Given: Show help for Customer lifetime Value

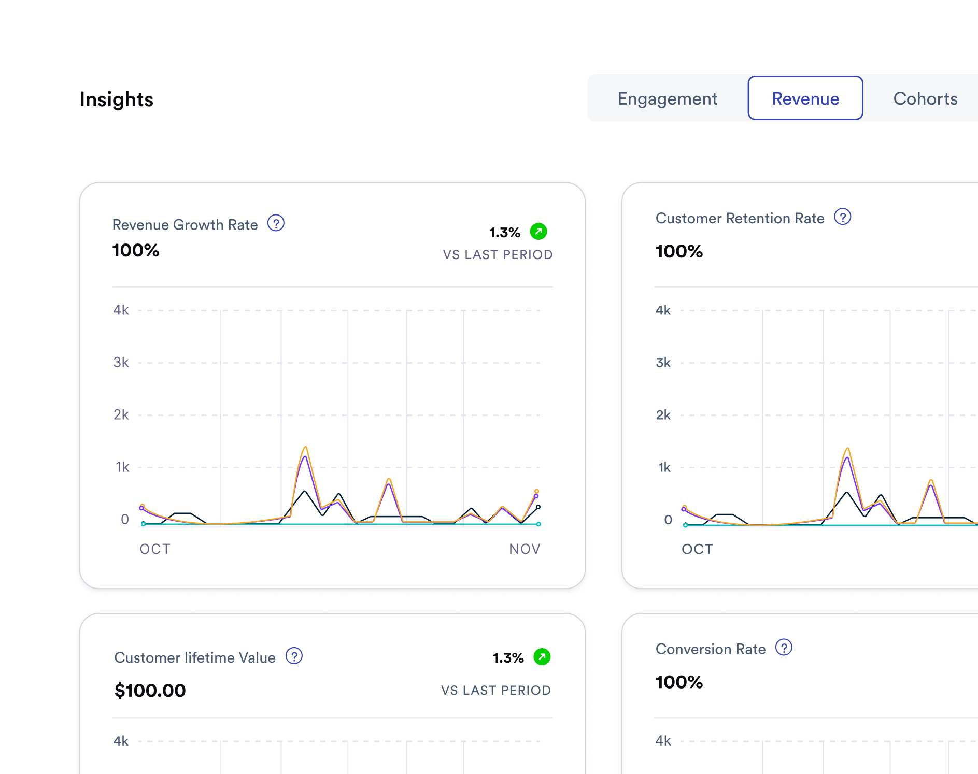Looking at the screenshot, I should [x=294, y=656].
